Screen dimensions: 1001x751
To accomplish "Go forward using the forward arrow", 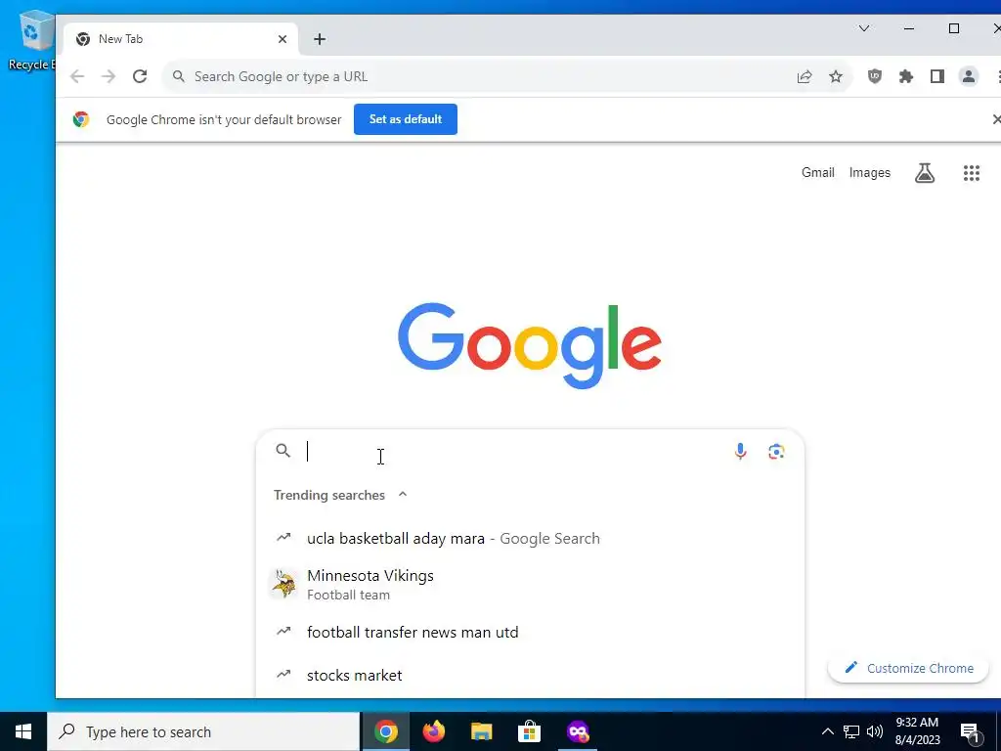I will pos(109,76).
